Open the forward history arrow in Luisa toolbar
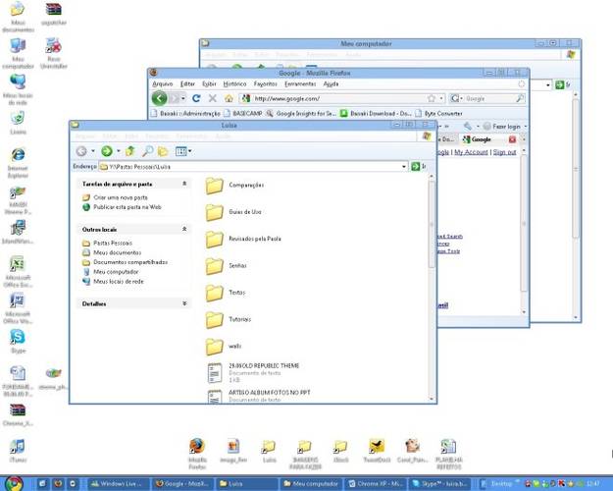Image resolution: width=613 pixels, height=491 pixels. tap(119, 151)
